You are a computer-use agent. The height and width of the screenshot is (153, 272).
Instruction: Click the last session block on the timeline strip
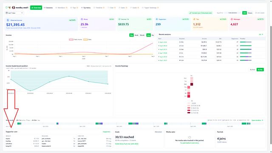pyautogui.click(x=249, y=124)
